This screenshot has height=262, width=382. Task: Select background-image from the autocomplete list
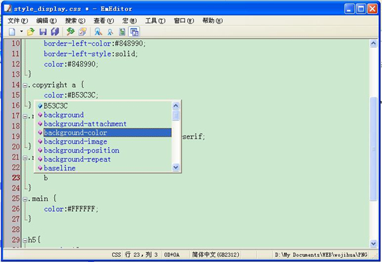[75, 142]
